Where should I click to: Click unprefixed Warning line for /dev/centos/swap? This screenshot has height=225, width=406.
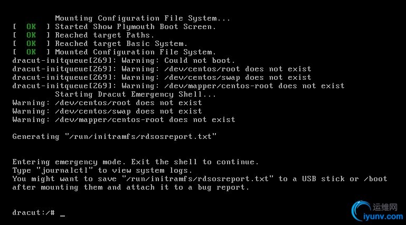coord(107,111)
